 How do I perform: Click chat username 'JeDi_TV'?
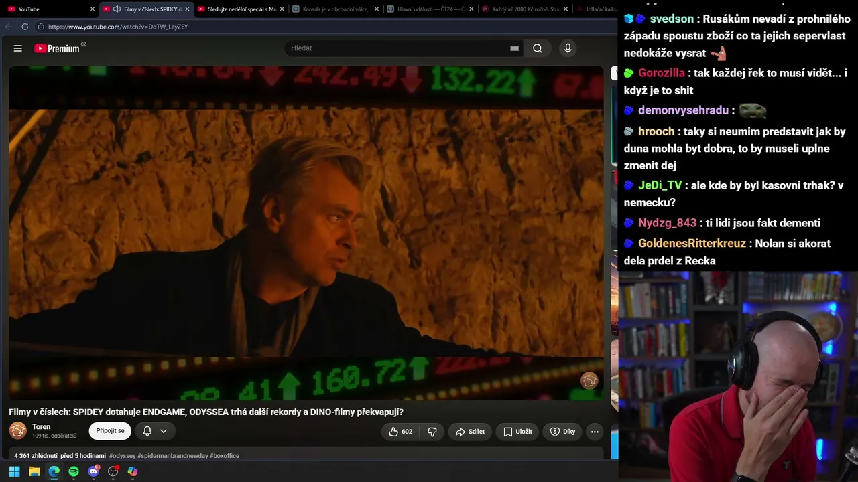(660, 185)
